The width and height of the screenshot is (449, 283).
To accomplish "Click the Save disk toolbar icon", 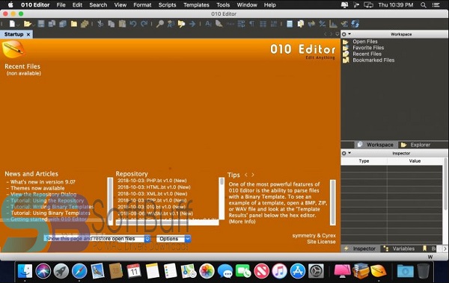I will tap(41, 24).
